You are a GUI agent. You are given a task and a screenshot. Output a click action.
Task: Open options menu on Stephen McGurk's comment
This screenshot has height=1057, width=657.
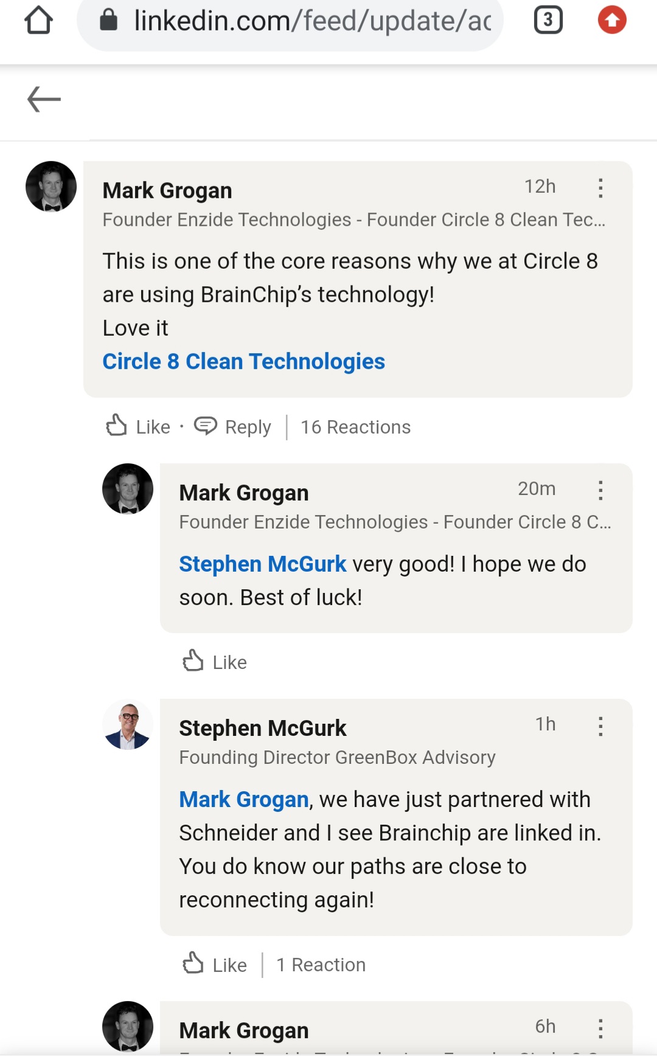pyautogui.click(x=600, y=726)
